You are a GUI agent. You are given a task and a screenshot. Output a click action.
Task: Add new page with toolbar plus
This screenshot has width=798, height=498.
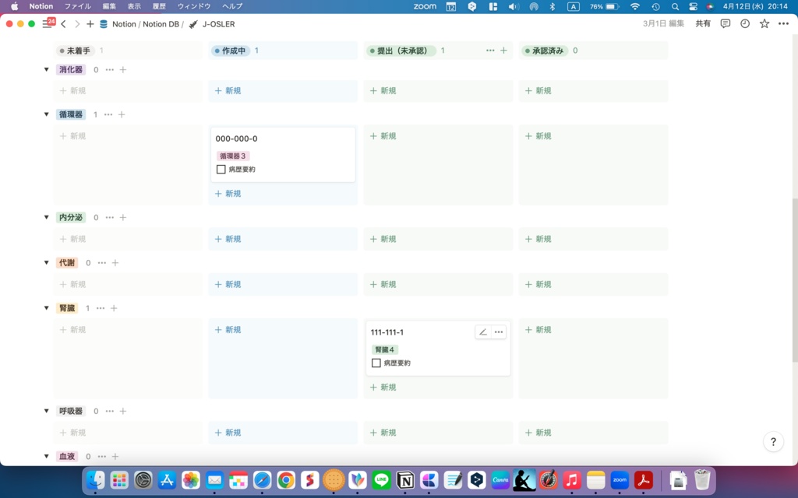[90, 24]
